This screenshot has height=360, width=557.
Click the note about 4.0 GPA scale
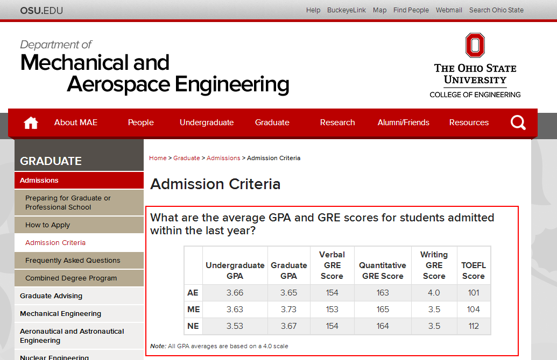tap(219, 346)
